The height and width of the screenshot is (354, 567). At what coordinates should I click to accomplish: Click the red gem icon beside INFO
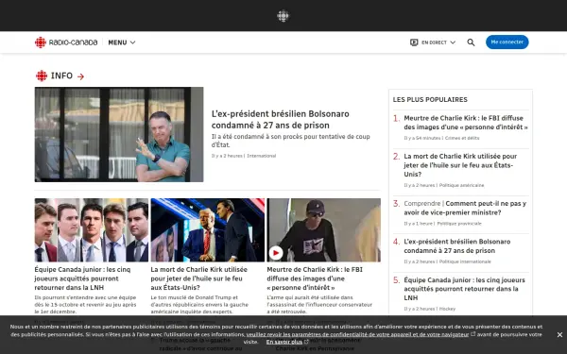[42, 76]
